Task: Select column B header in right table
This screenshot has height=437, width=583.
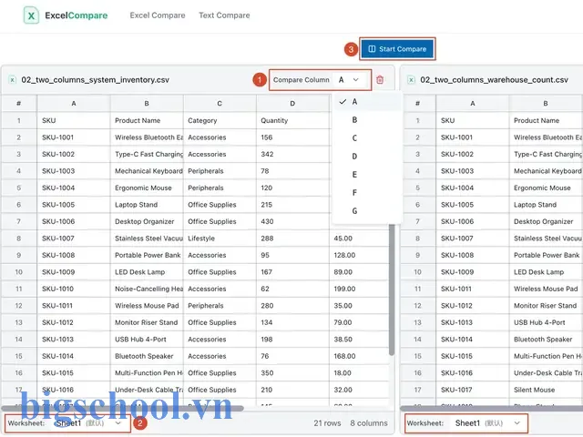Action: coord(546,103)
